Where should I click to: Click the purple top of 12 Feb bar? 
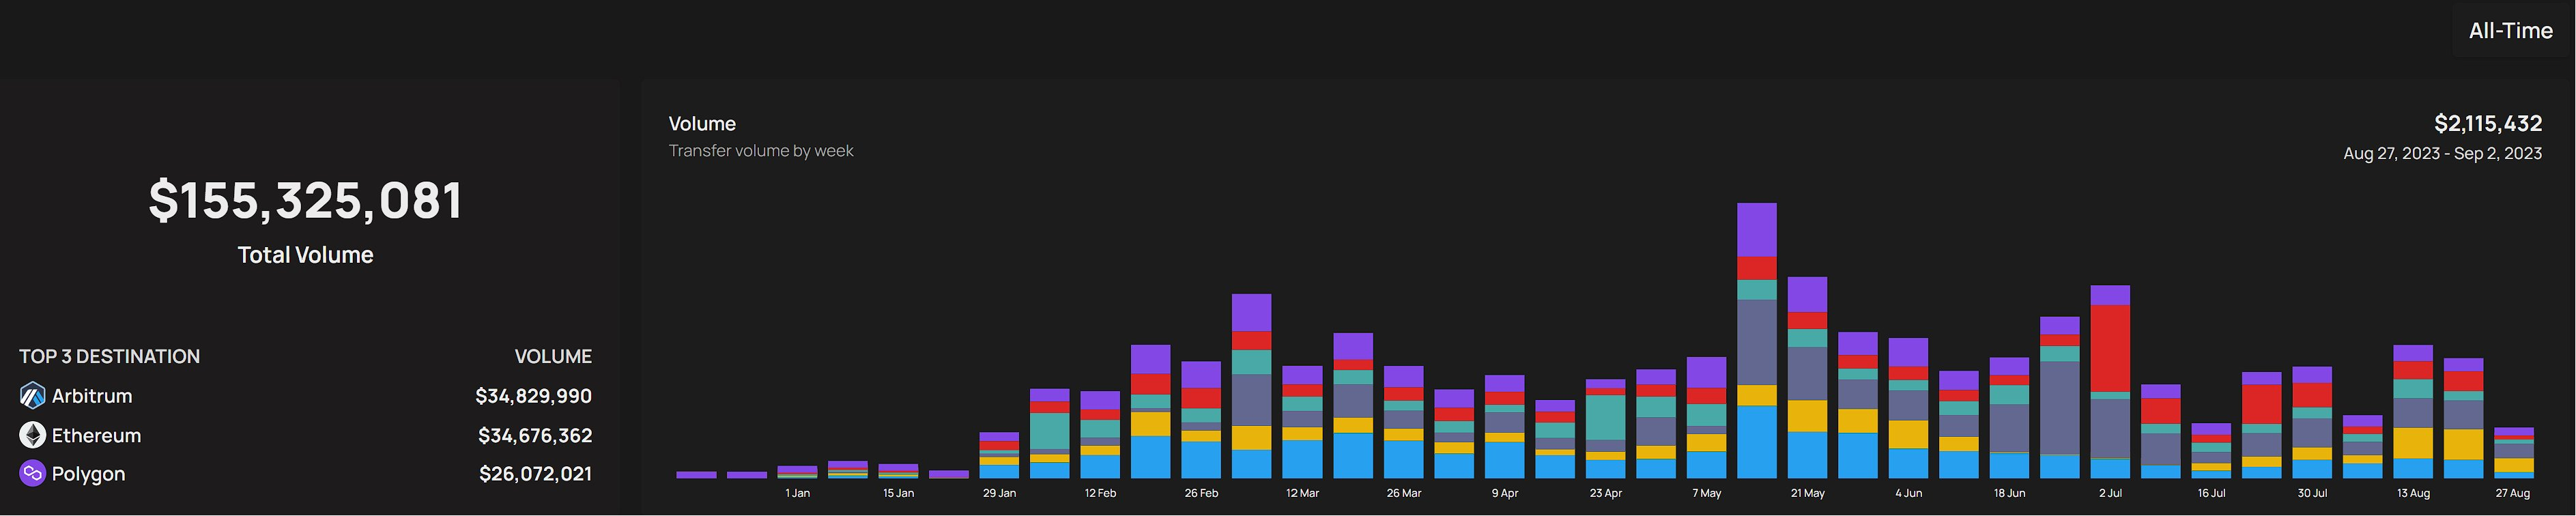click(x=1100, y=400)
